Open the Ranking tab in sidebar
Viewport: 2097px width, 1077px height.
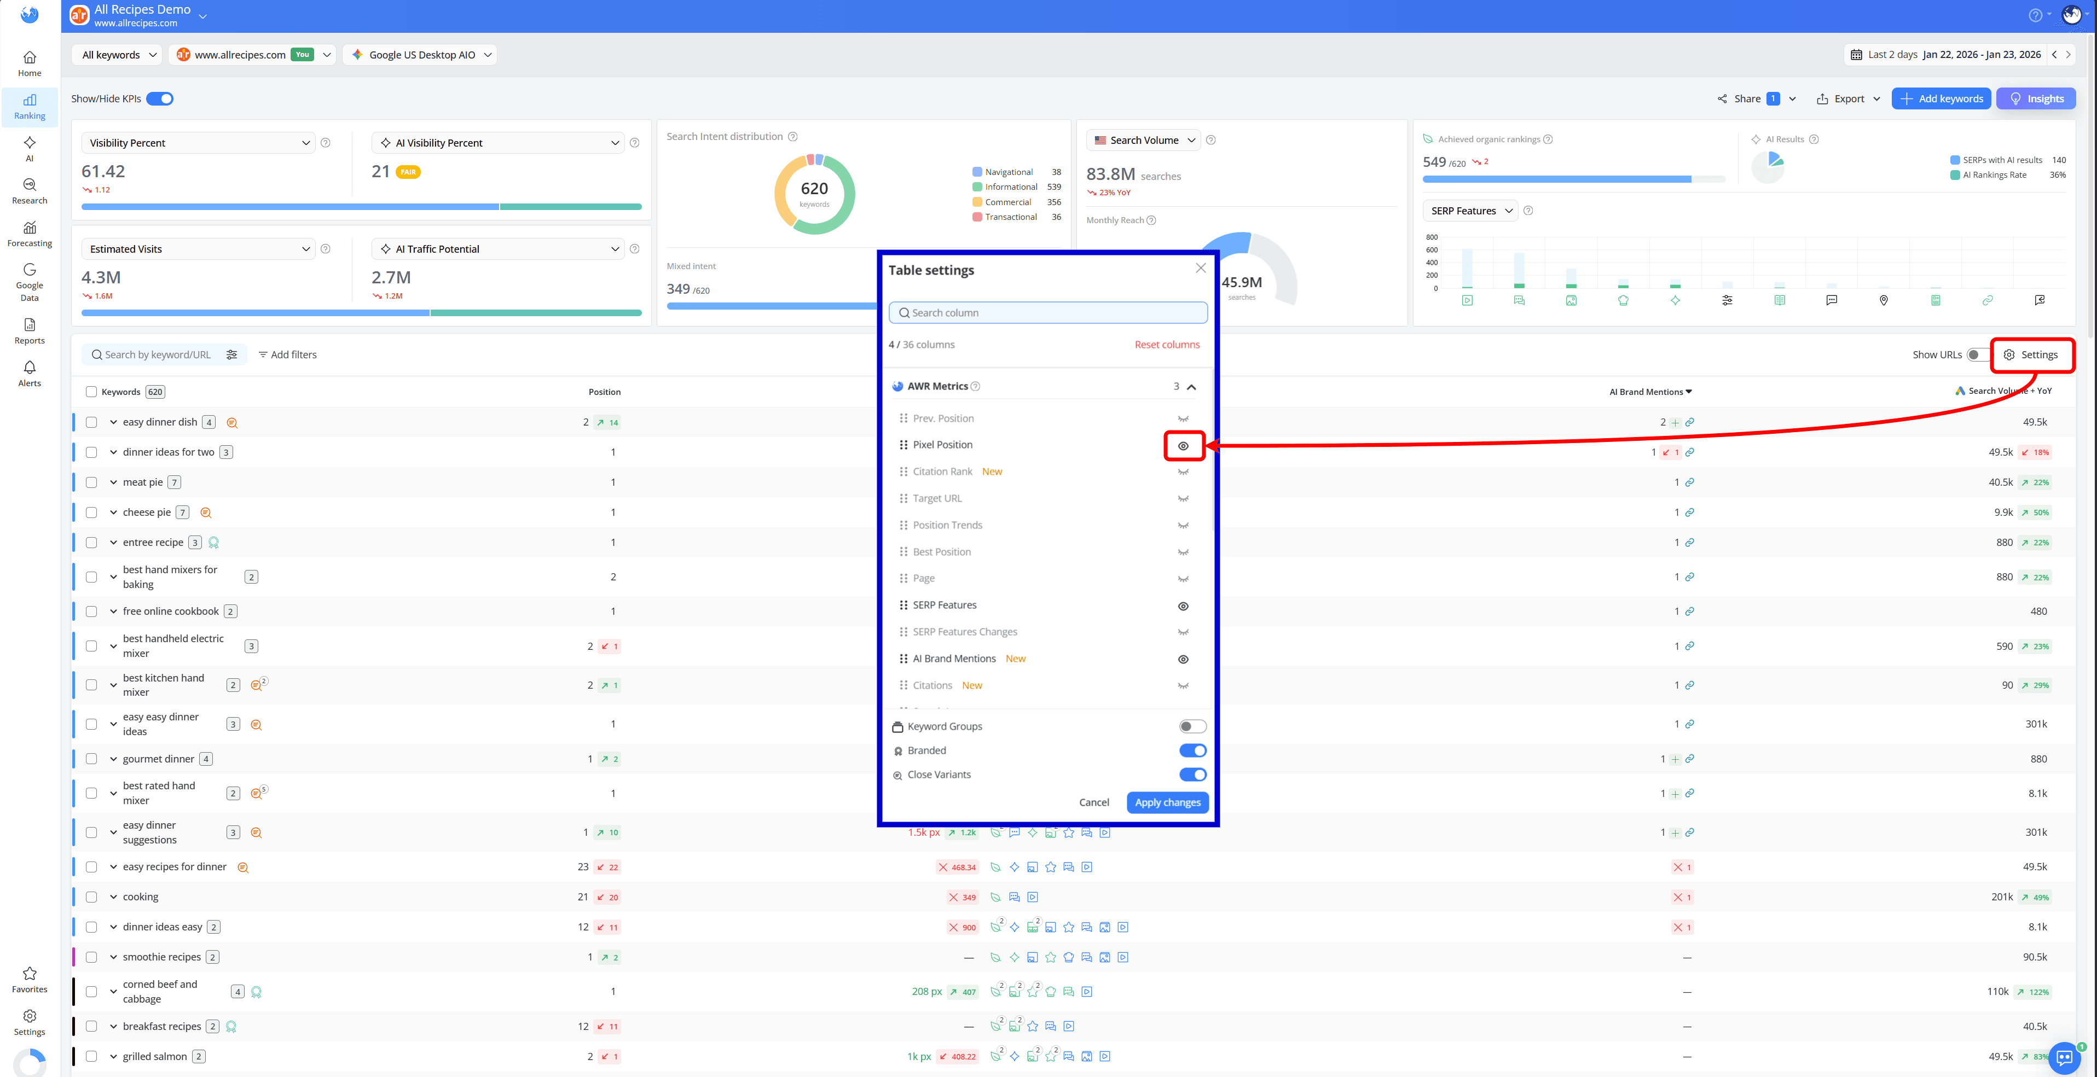pyautogui.click(x=30, y=107)
